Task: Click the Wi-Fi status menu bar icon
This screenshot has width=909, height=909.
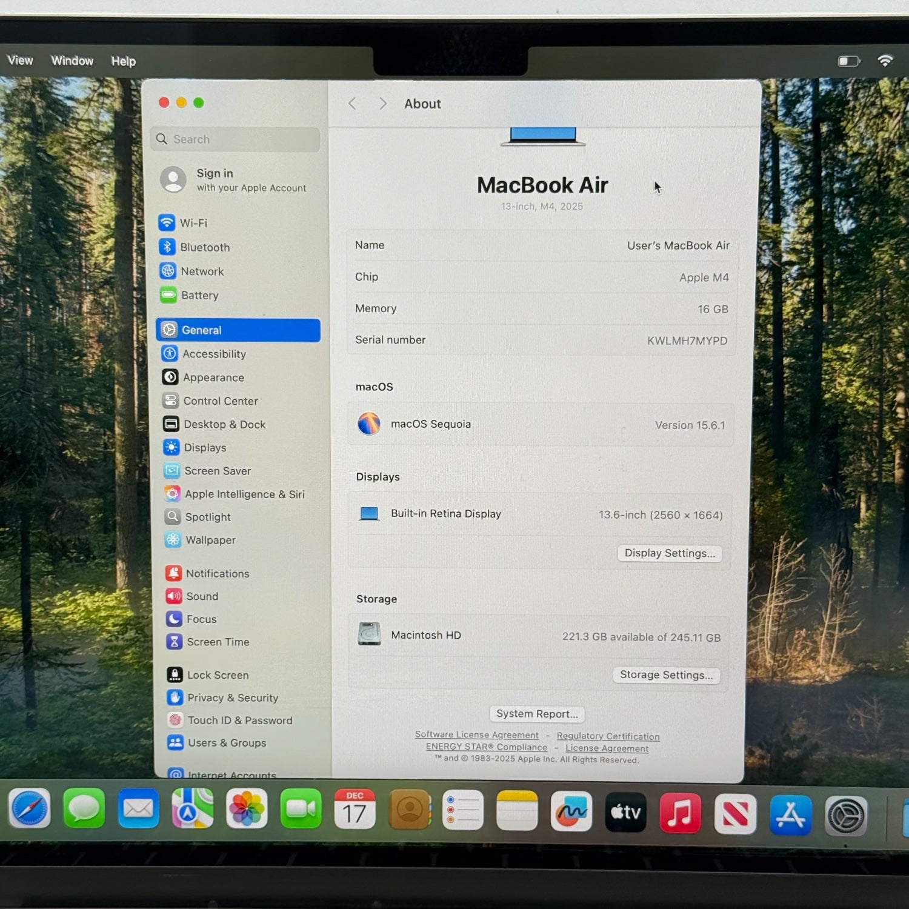Action: [885, 61]
